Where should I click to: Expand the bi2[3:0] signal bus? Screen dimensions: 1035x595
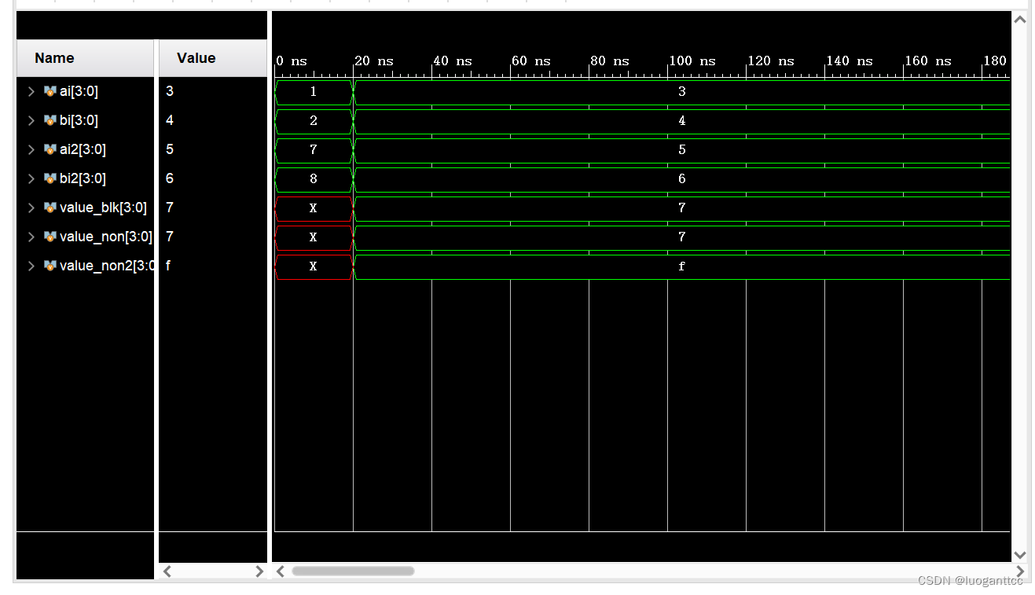31,178
